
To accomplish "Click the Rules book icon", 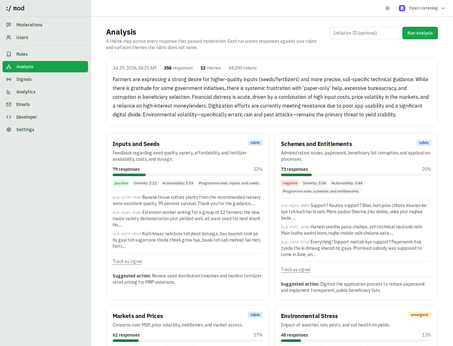I will coord(9,54).
